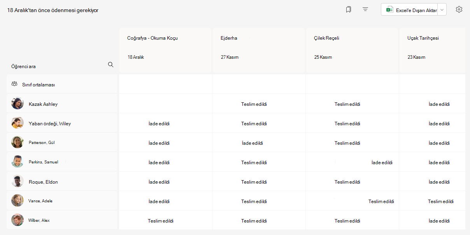
Task: Expand the Excel export dropdown arrow
Action: (442, 10)
